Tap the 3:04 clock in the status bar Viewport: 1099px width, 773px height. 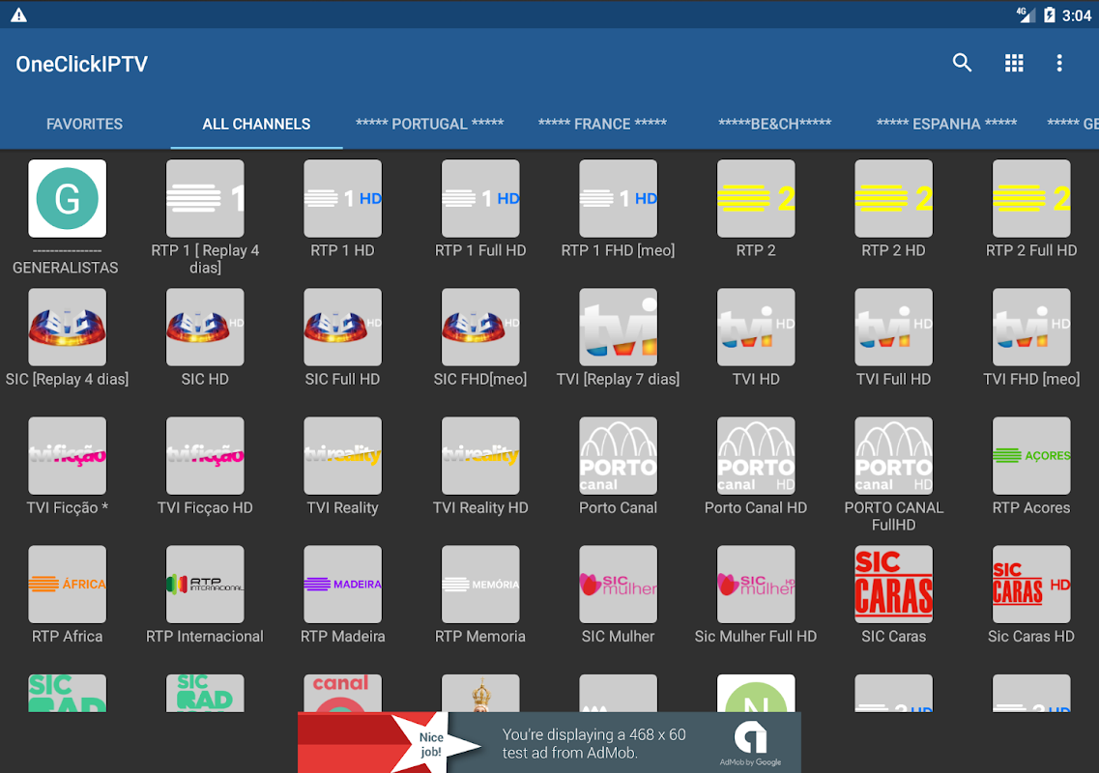(x=1077, y=15)
